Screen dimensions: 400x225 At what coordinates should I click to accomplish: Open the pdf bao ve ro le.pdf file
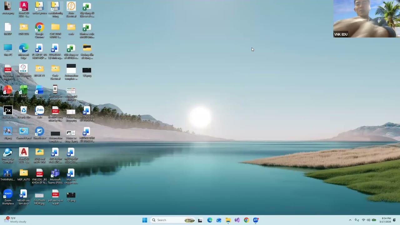tap(55, 197)
